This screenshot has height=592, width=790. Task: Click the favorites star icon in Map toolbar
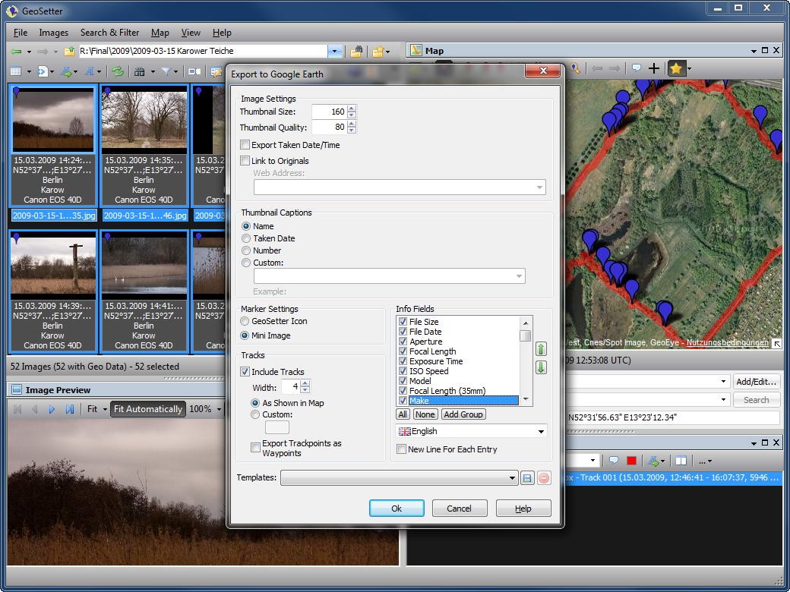[x=676, y=68]
